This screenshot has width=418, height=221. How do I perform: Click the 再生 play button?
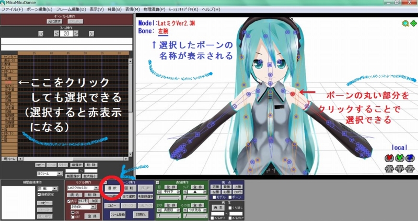pos(218,208)
